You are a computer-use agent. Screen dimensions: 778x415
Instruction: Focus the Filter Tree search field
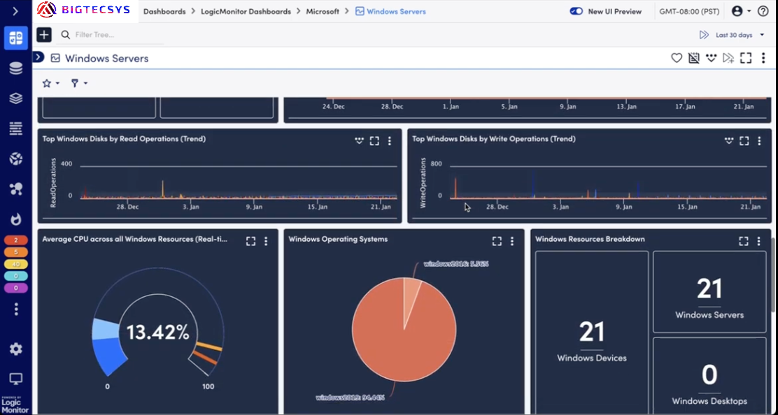pyautogui.click(x=112, y=35)
